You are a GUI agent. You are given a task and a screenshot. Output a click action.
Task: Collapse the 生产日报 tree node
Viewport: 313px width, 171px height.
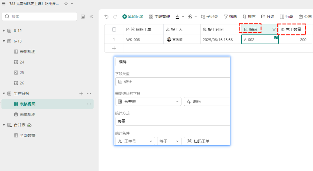click(4, 93)
